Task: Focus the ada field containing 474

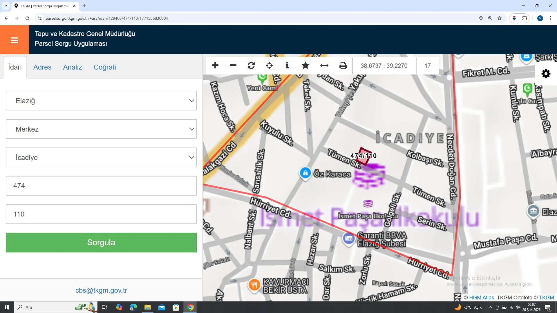Action: (101, 186)
